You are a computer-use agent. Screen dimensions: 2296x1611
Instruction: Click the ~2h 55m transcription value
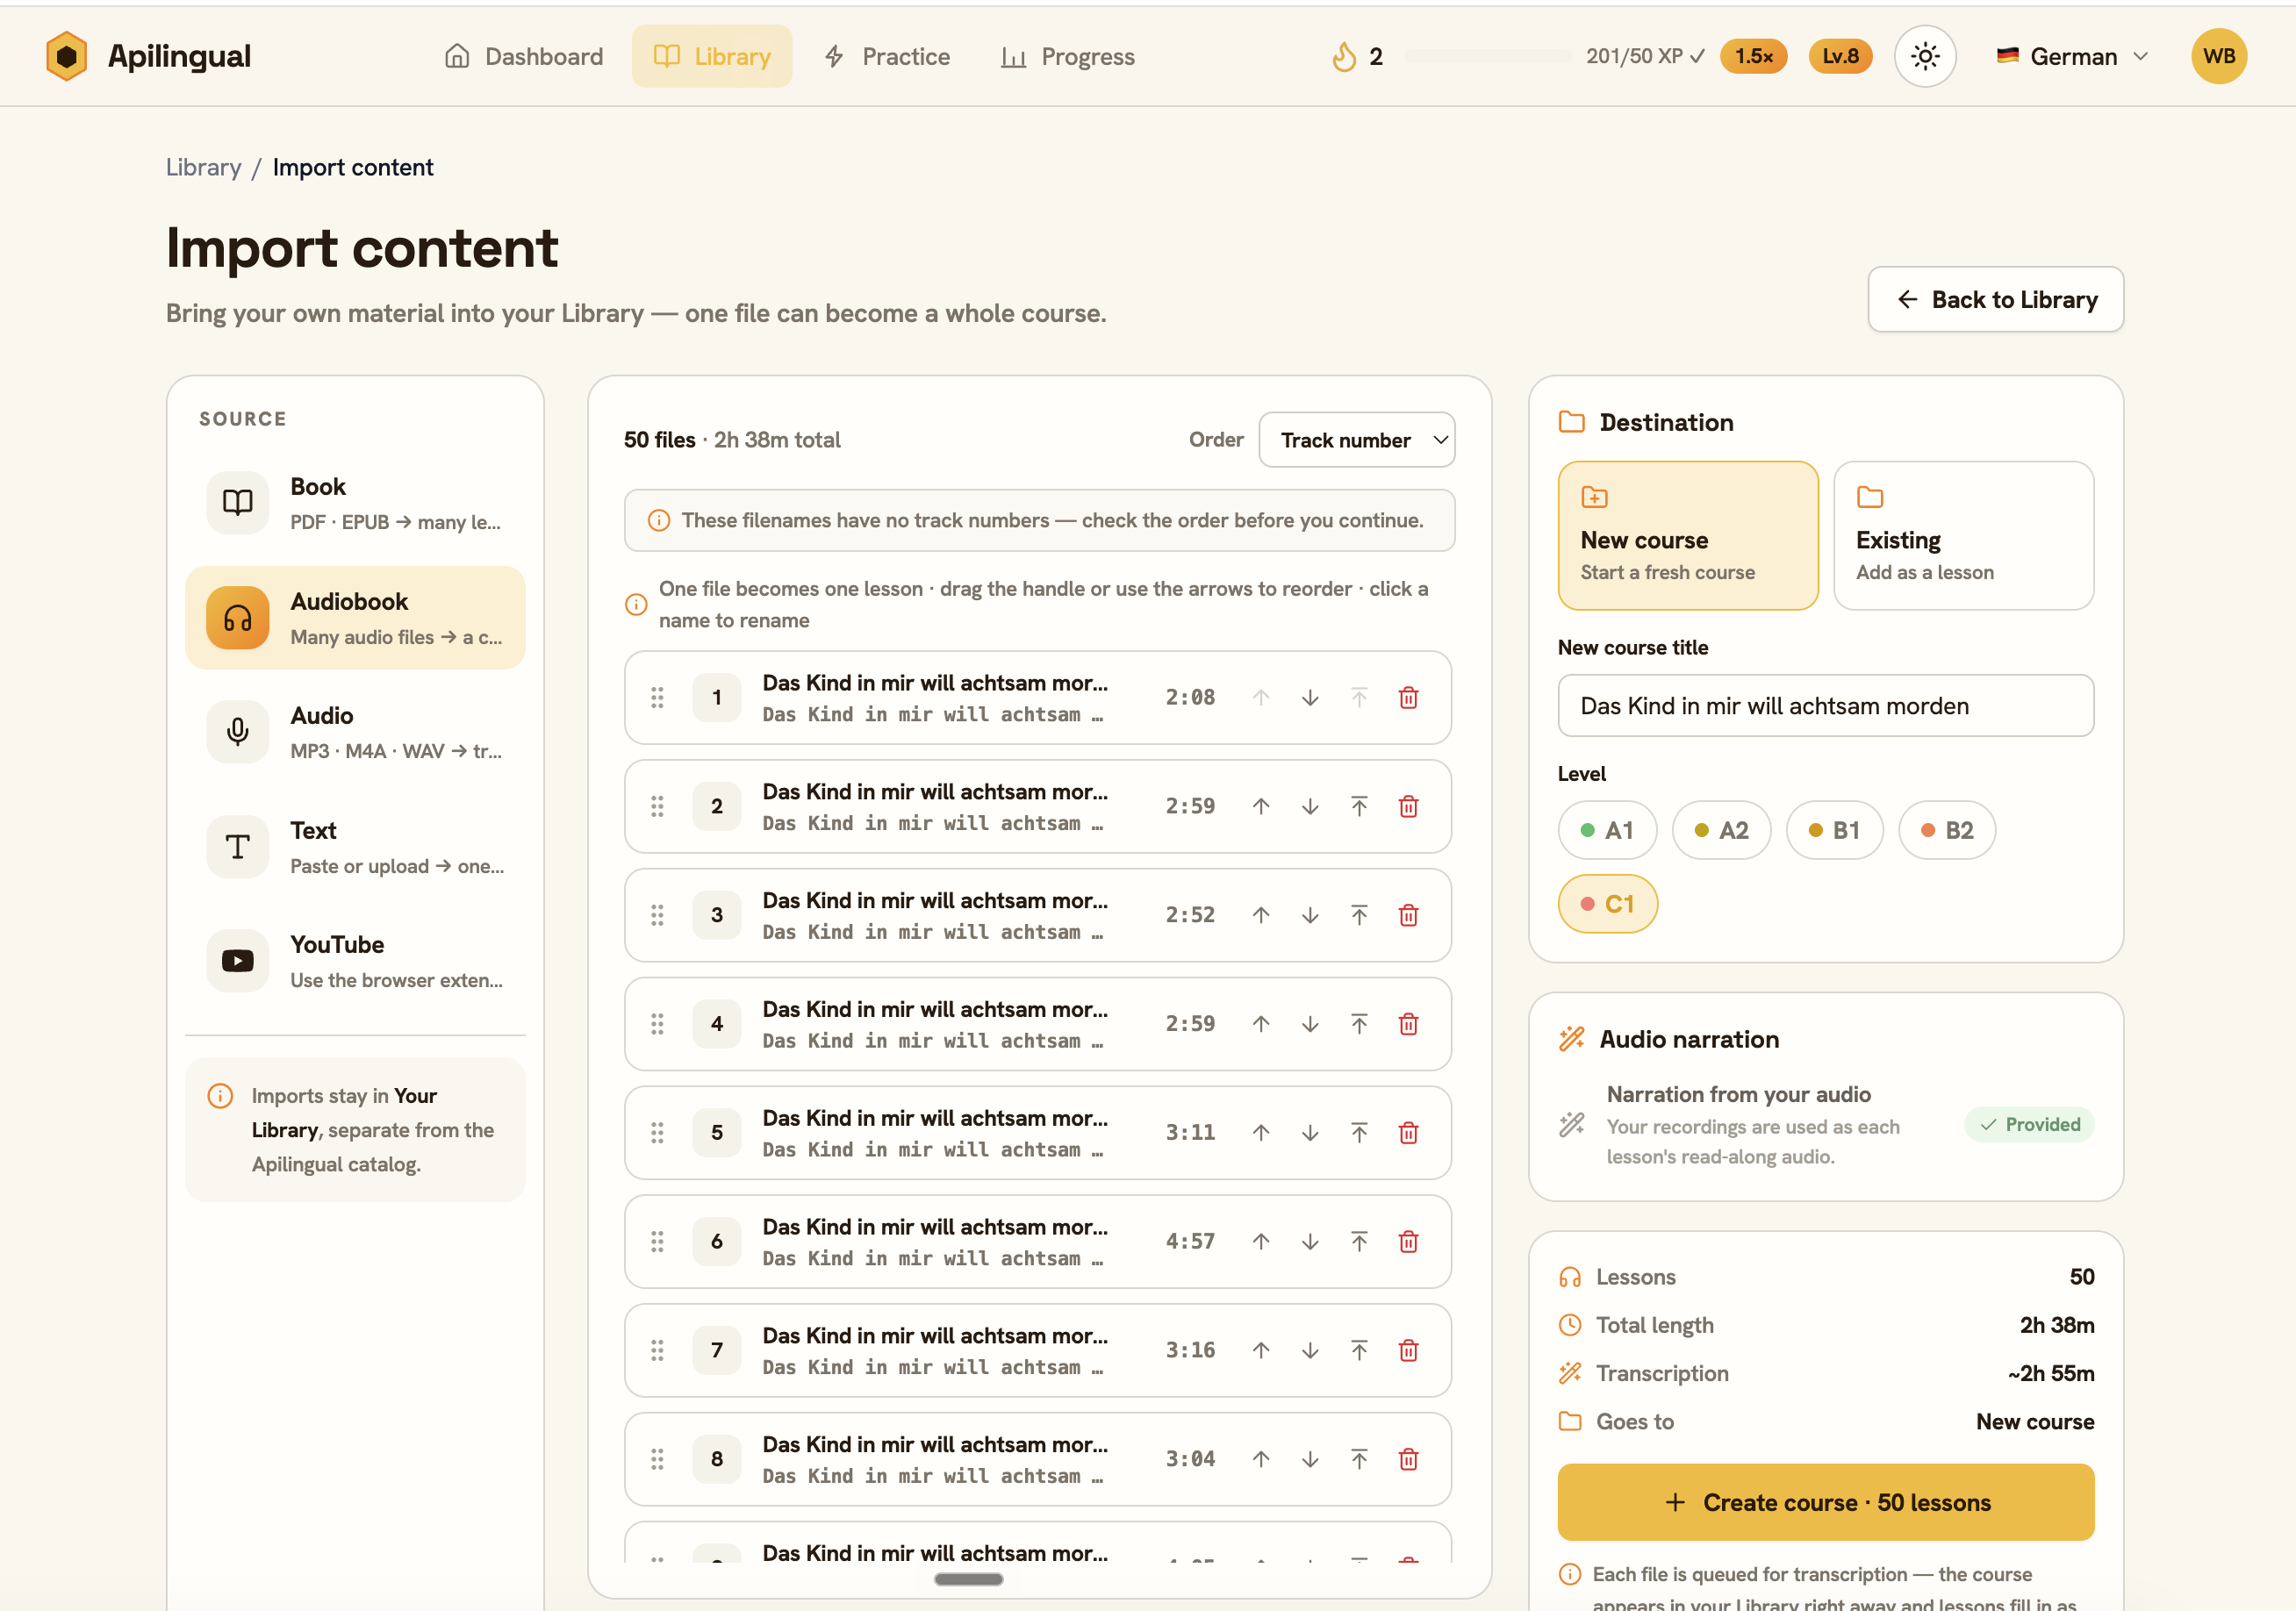click(x=2050, y=1373)
